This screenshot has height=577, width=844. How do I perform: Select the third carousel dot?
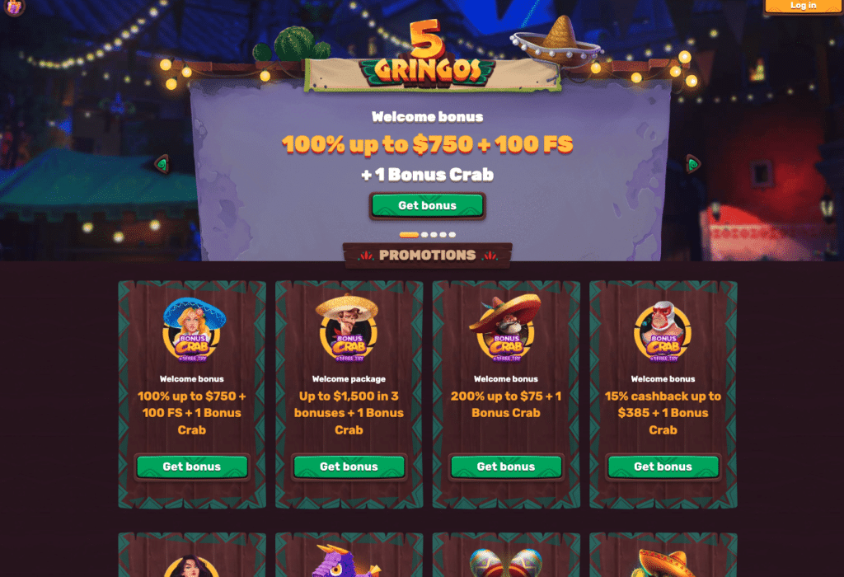click(434, 235)
